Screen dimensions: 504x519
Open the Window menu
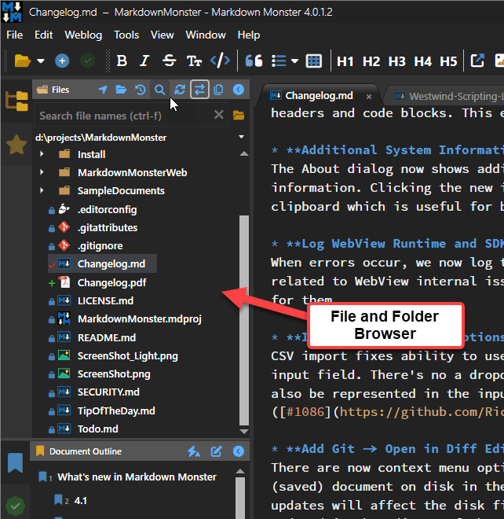click(x=206, y=35)
